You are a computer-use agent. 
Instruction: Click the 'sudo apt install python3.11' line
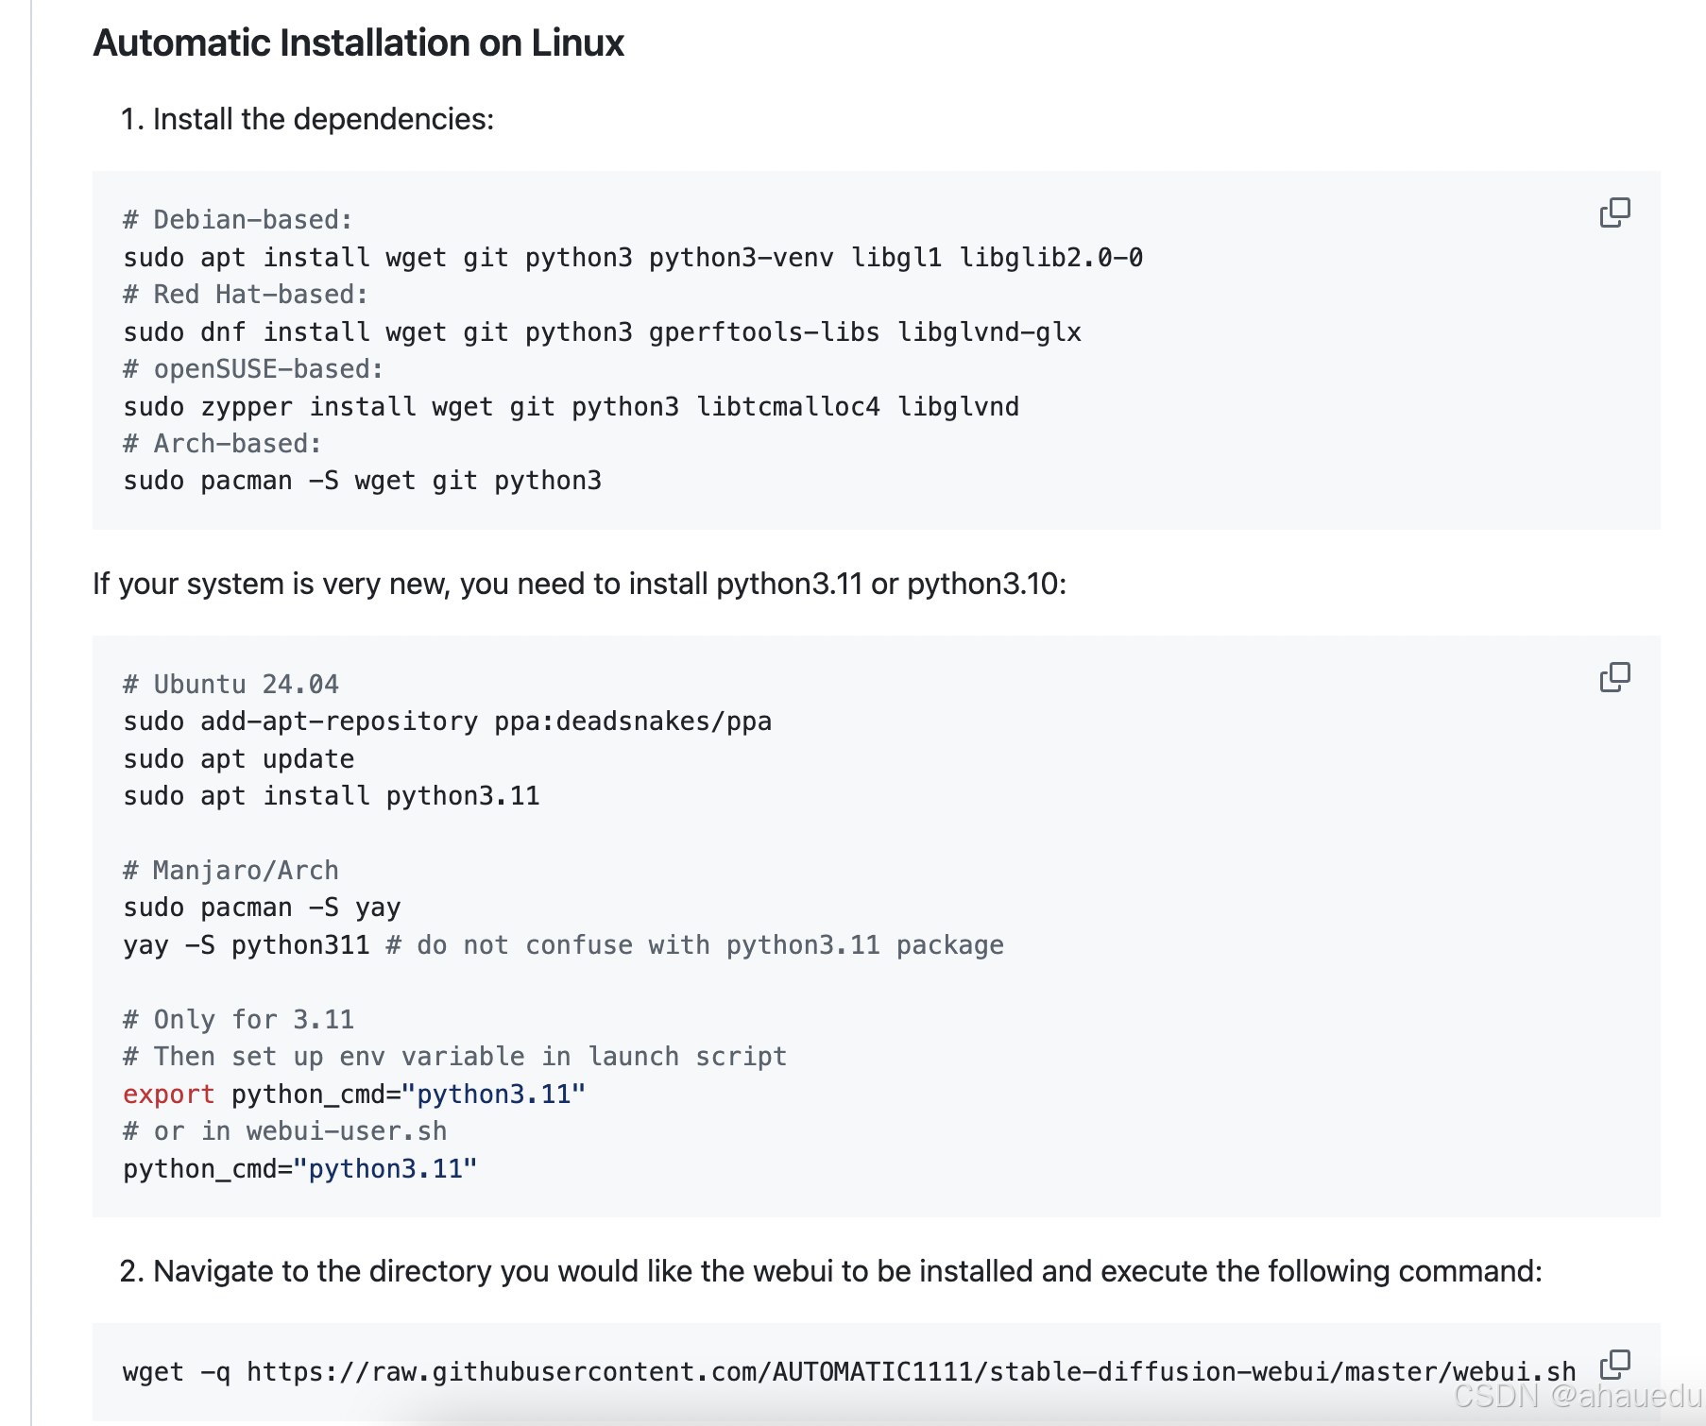[x=332, y=796]
